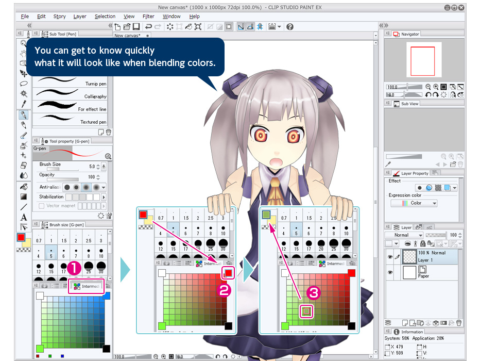Switch to the Intermediate color tab

[87, 286]
